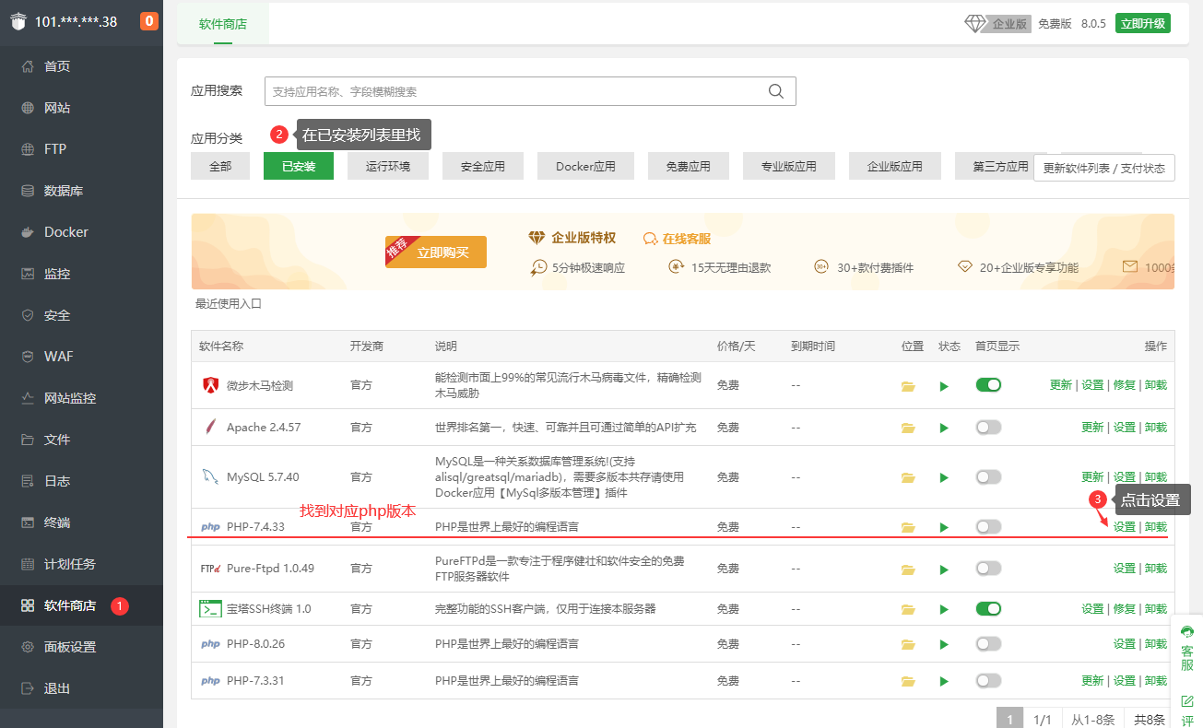Select the 免费应用 category filter

[x=689, y=166]
